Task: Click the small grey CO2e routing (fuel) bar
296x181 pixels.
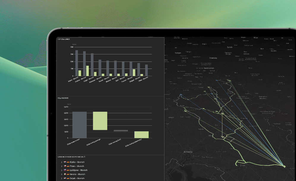Action: tap(121, 130)
